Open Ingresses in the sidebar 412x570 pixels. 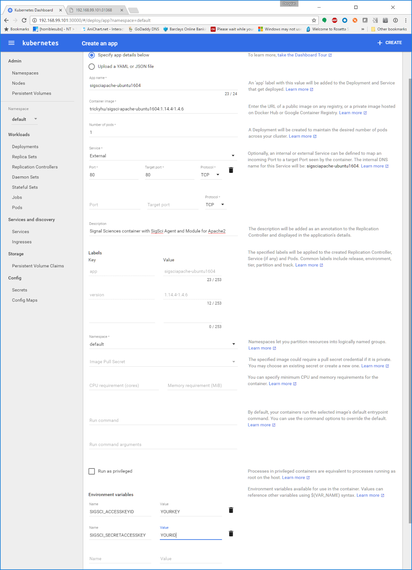coord(22,242)
